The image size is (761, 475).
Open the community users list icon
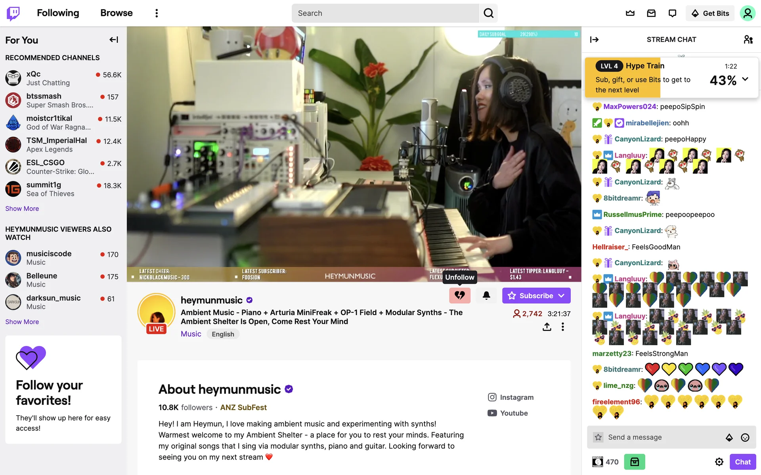(748, 40)
